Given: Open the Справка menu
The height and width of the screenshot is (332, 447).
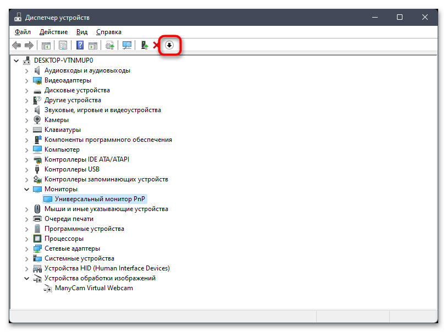Looking at the screenshot, I should click(x=109, y=32).
